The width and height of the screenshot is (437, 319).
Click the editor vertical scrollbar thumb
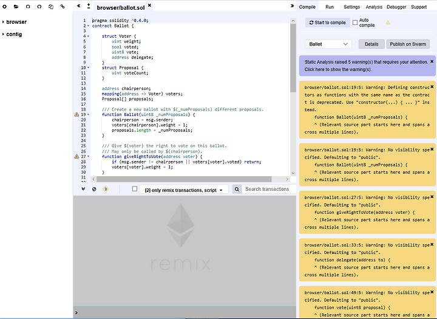pos(293,58)
